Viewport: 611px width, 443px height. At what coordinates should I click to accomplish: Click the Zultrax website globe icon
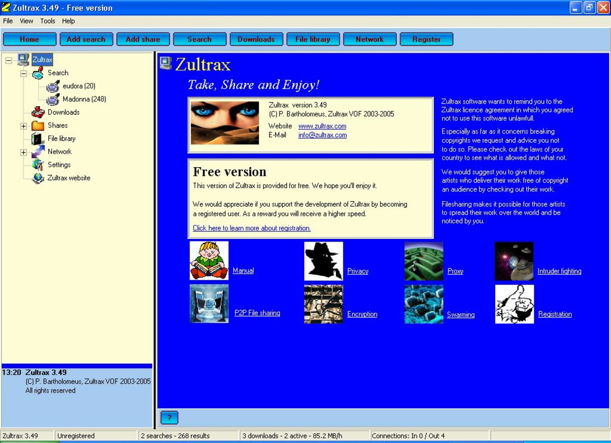pos(38,178)
